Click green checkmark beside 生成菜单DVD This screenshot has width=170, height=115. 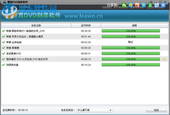(4, 53)
